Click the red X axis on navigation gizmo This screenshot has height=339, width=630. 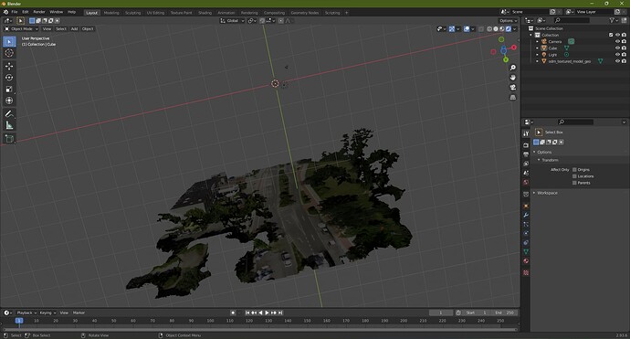coord(513,48)
